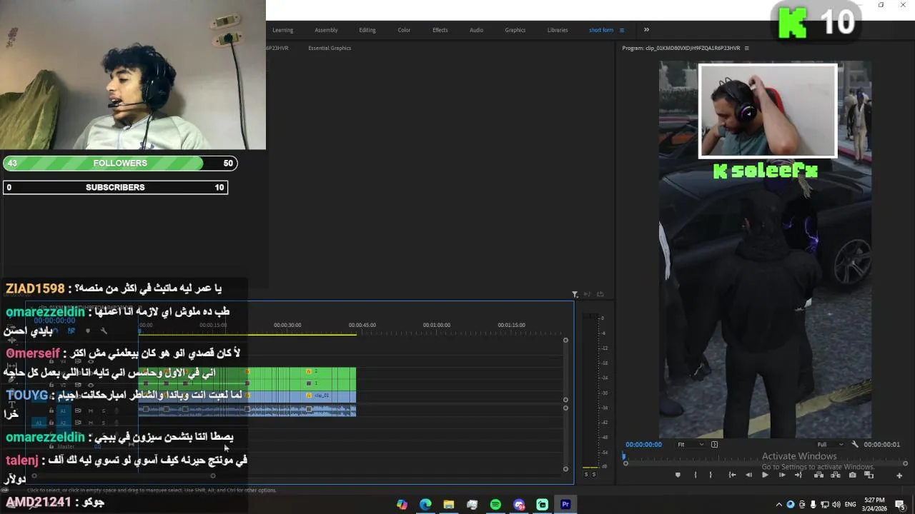Open the short form workspace menu
This screenshot has height=514, width=915.
click(x=621, y=30)
